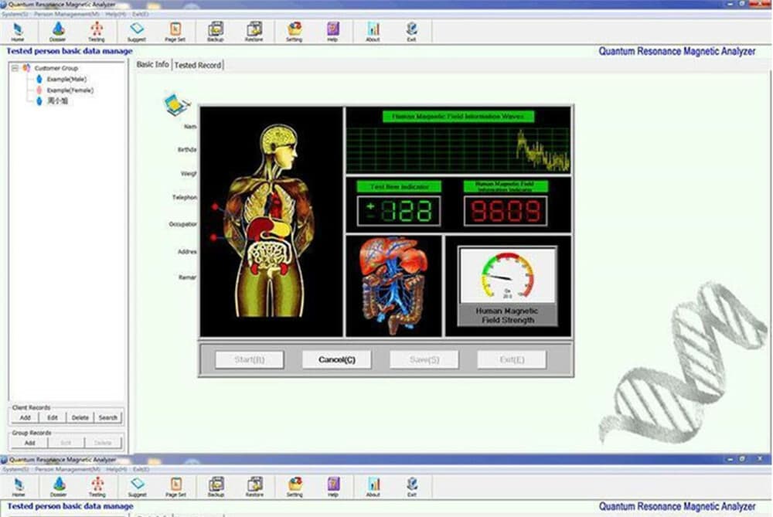Select the Chinese-named customer under Example(Female)
Image resolution: width=773 pixels, height=517 pixels.
point(53,101)
